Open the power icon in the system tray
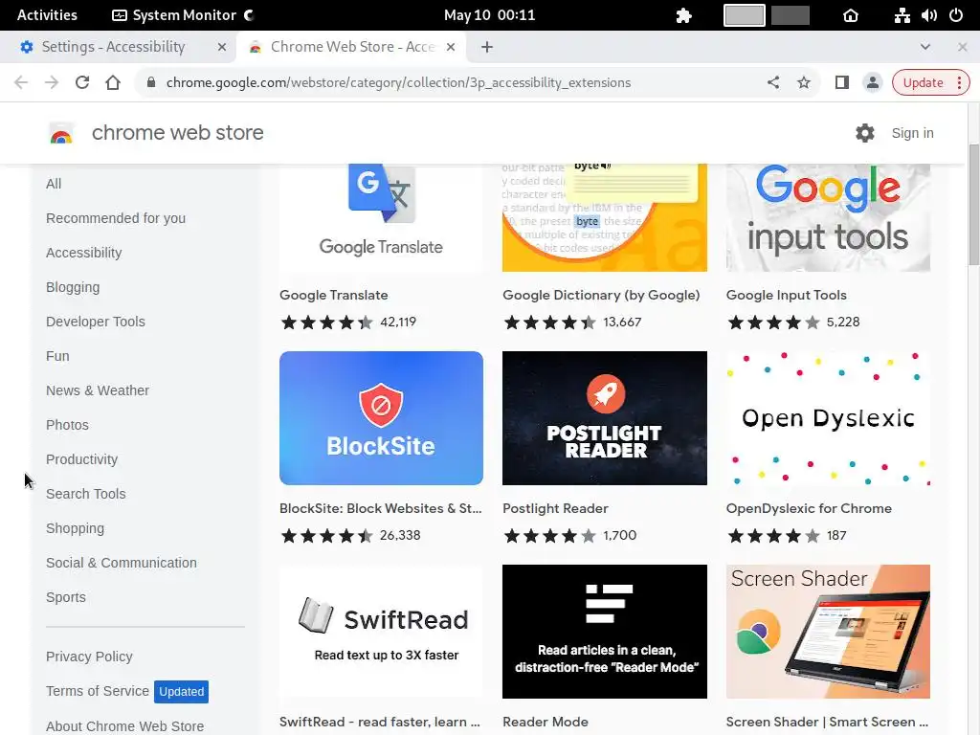This screenshot has width=980, height=735. point(956,15)
